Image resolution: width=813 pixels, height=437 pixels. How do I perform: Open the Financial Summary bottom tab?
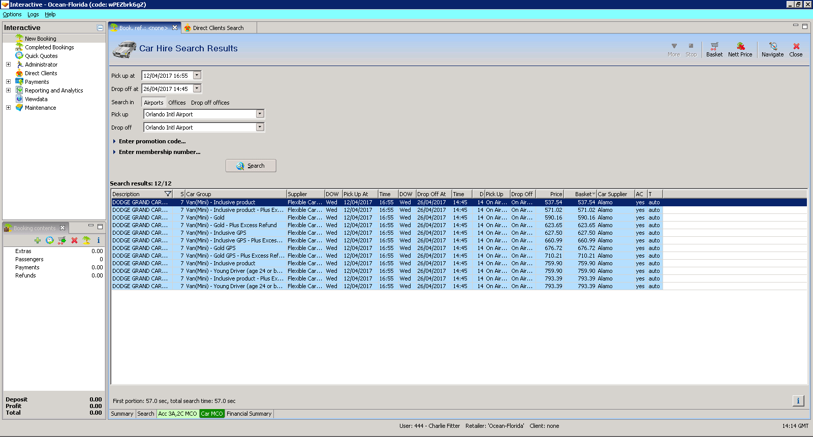click(x=249, y=414)
